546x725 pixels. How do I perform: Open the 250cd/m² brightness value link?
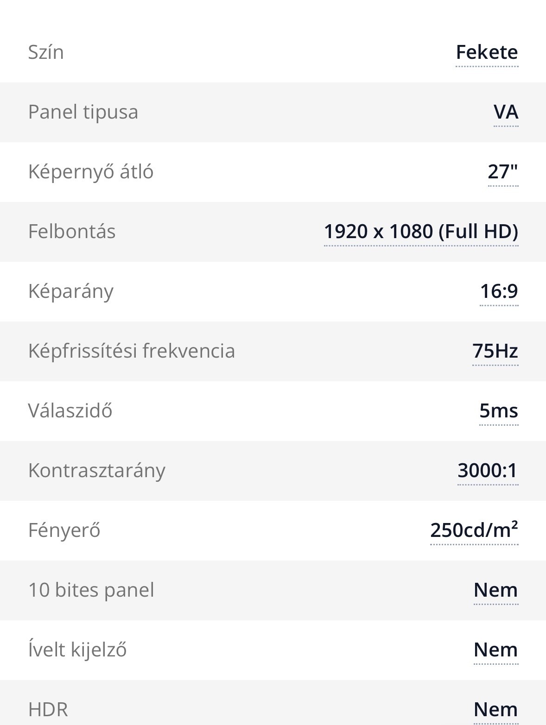tap(474, 530)
